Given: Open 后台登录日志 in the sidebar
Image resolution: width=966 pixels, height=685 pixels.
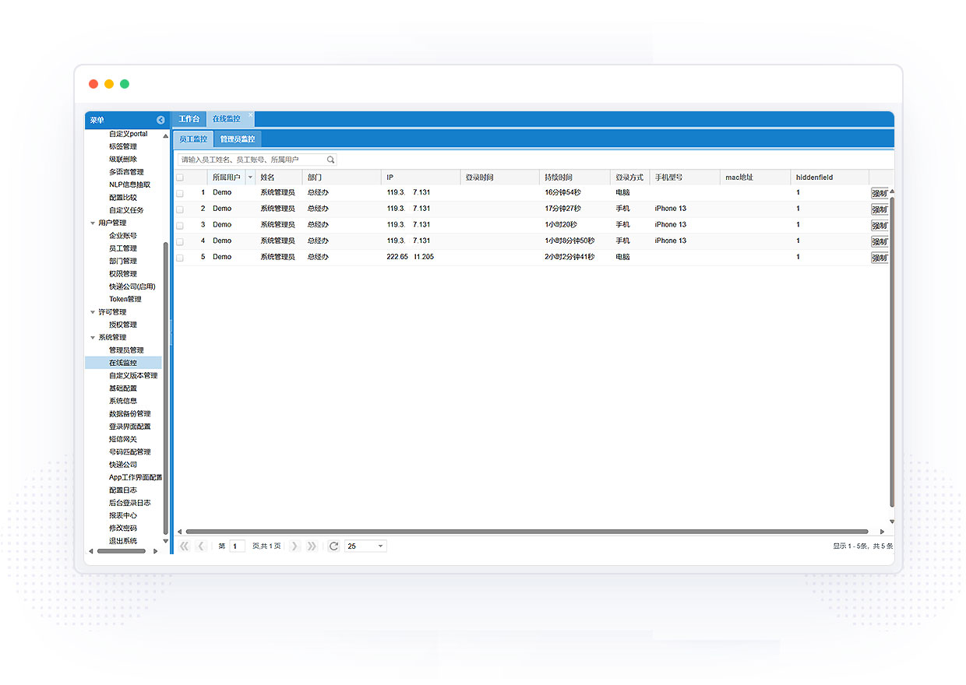Looking at the screenshot, I should coord(130,503).
